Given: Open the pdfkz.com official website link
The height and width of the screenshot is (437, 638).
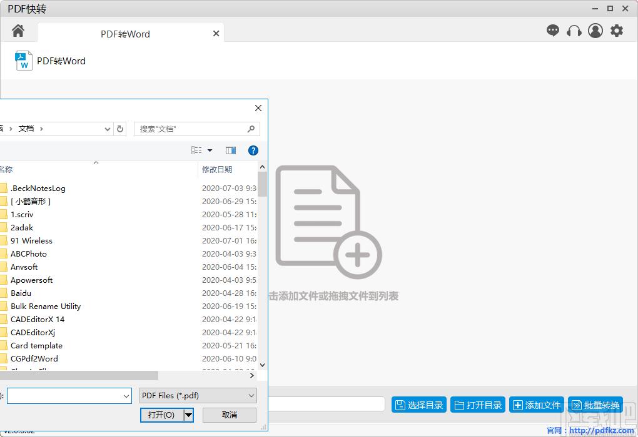Looking at the screenshot, I should (x=601, y=431).
